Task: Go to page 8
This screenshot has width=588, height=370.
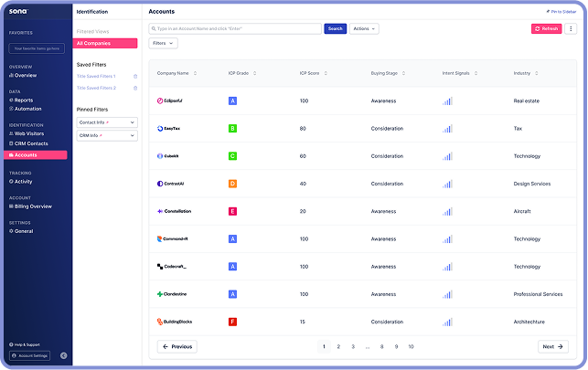Action: (381, 347)
